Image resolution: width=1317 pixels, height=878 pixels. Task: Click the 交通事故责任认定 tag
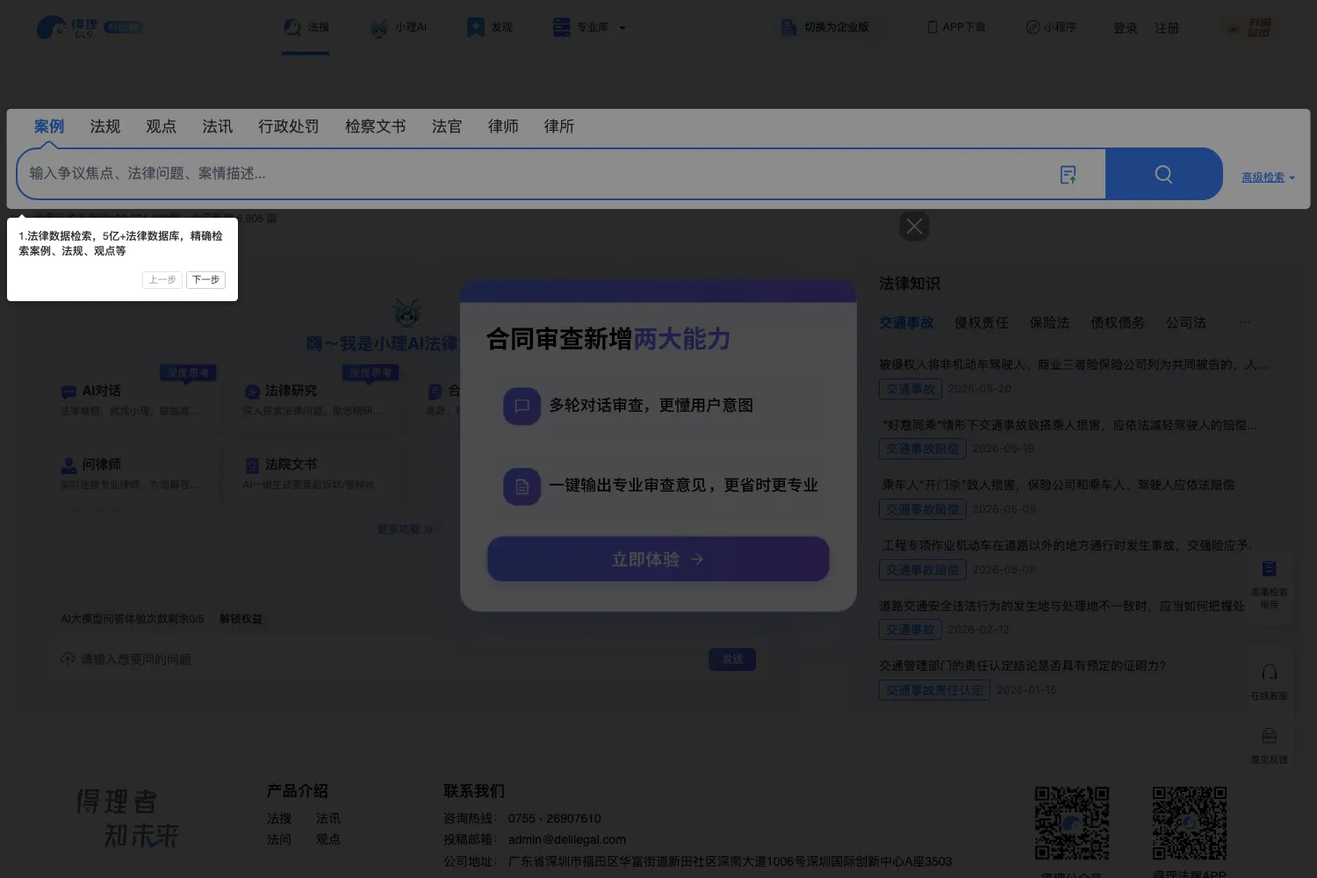pyautogui.click(x=934, y=691)
